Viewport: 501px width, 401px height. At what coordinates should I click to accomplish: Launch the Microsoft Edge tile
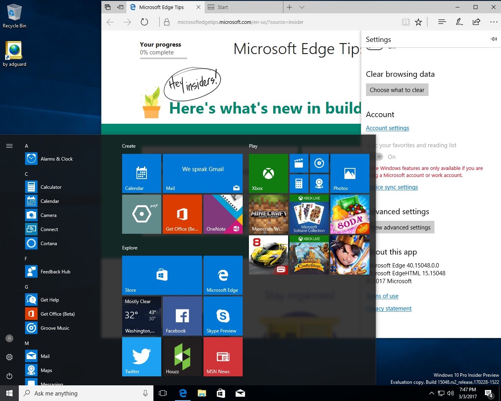(x=223, y=275)
